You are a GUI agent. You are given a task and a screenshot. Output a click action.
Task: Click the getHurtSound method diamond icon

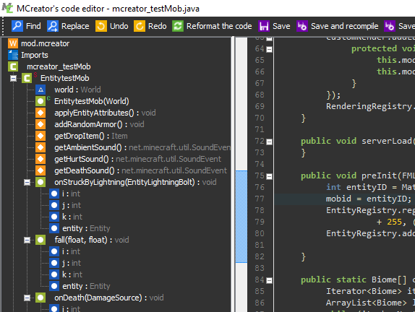tap(40, 159)
